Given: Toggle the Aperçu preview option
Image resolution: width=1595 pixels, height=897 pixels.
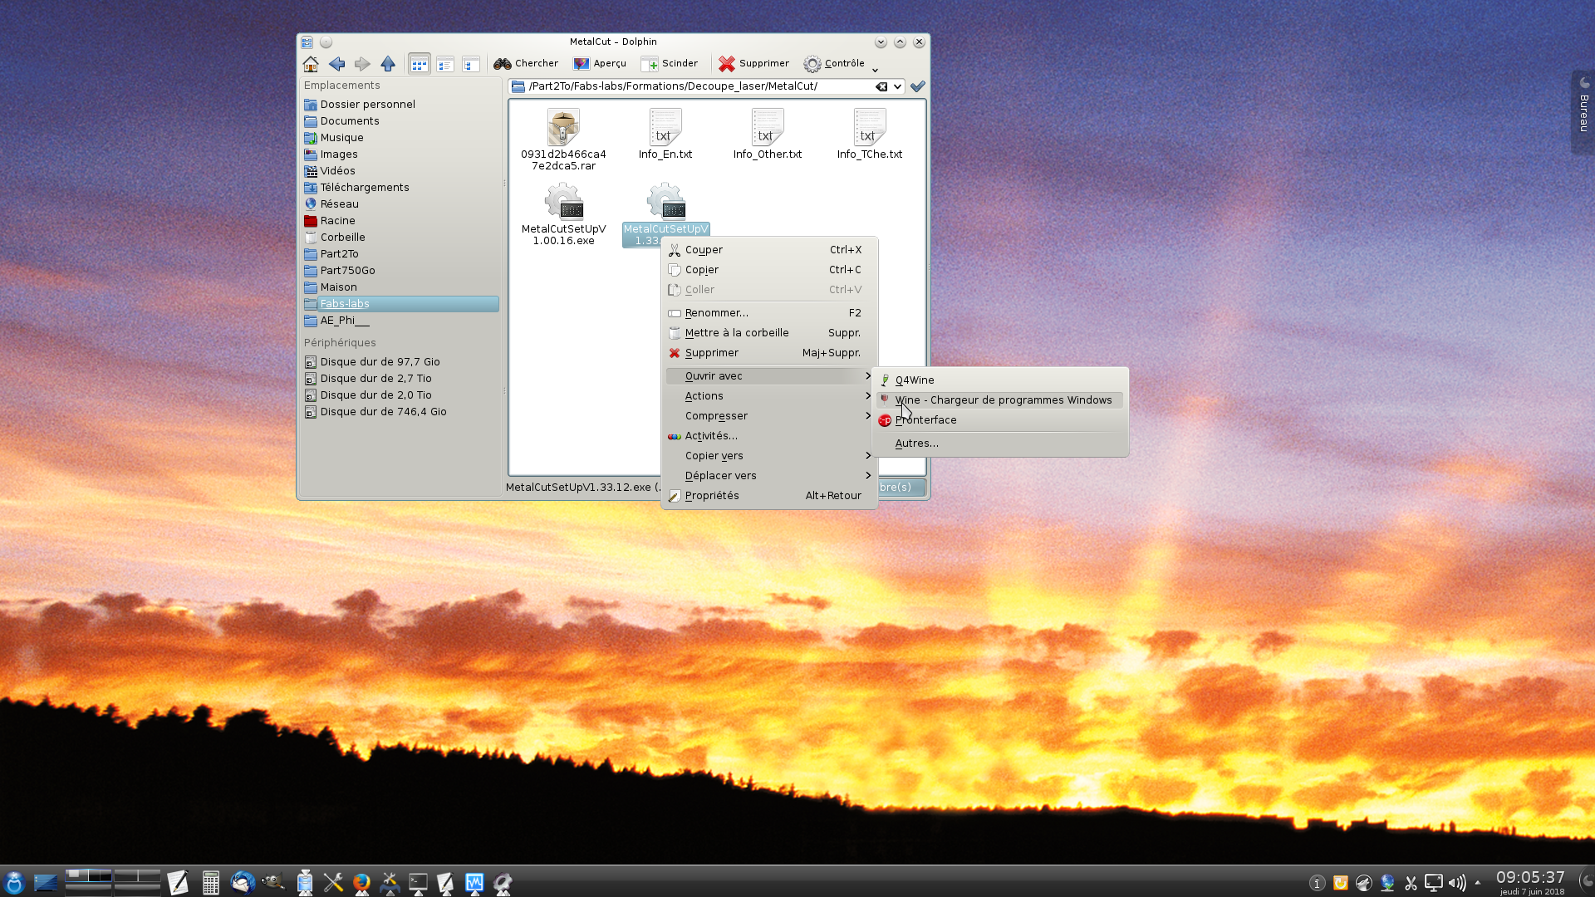Looking at the screenshot, I should 600,64.
